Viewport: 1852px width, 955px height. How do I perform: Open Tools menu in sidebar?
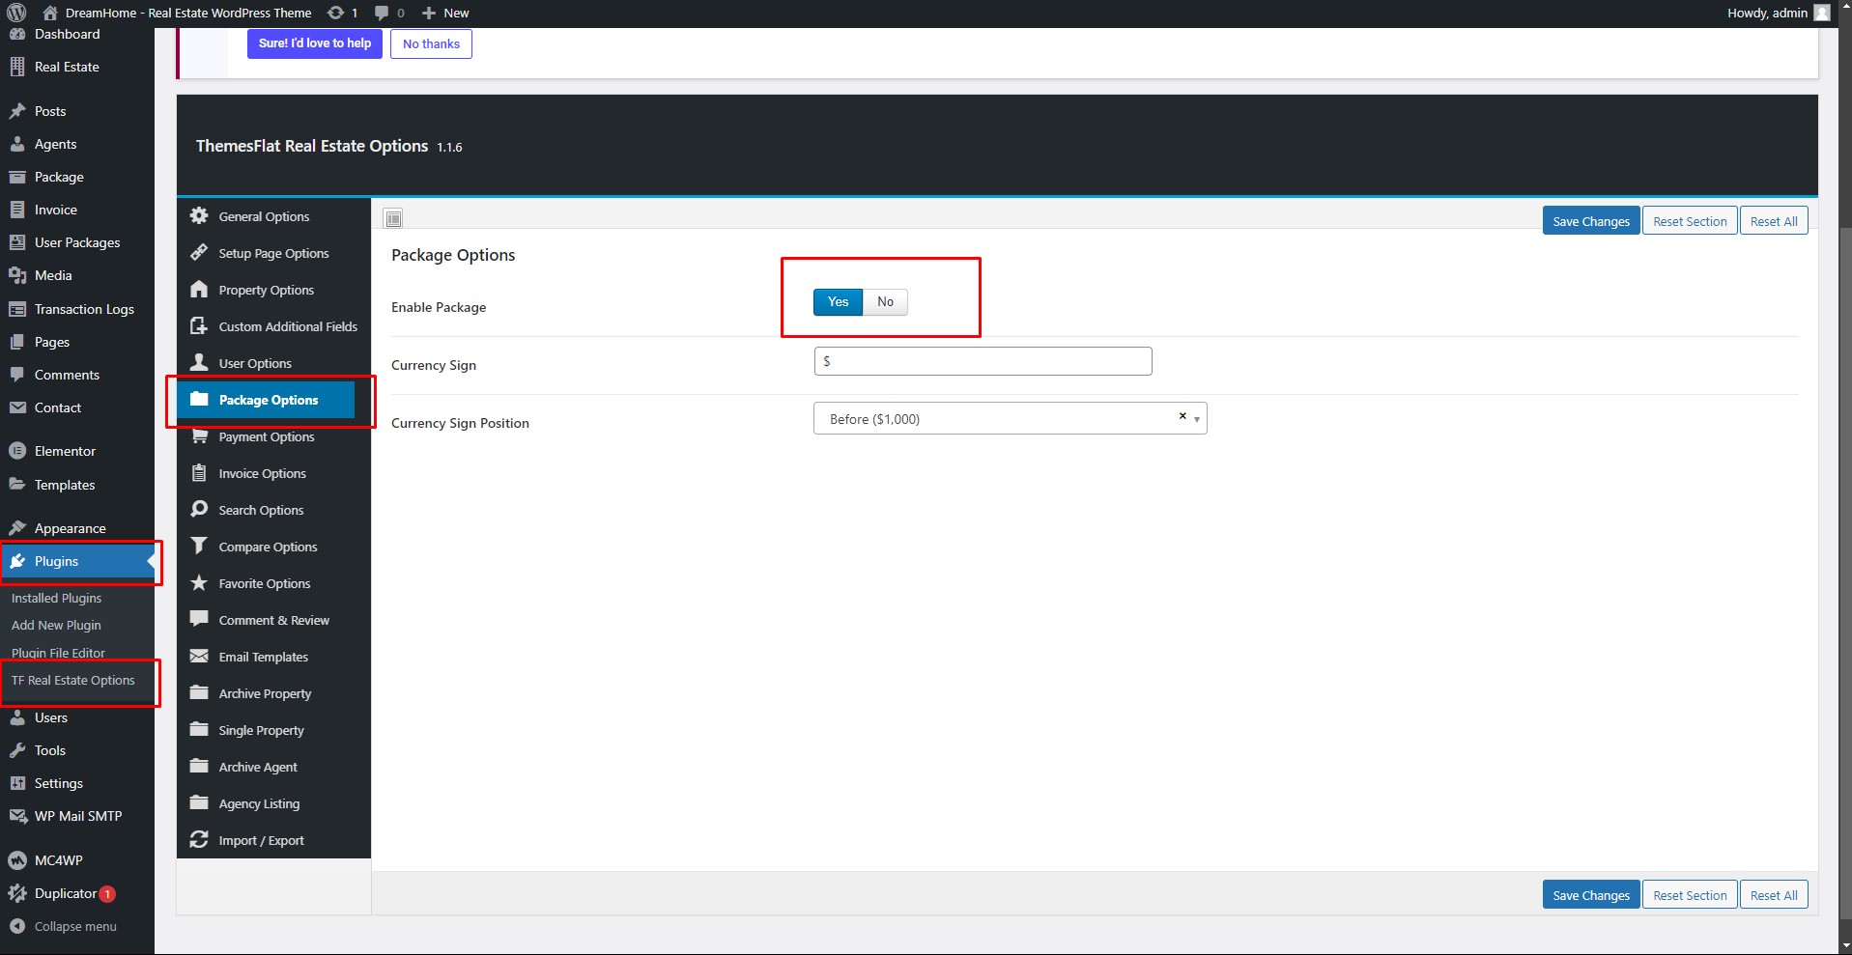pos(77,750)
